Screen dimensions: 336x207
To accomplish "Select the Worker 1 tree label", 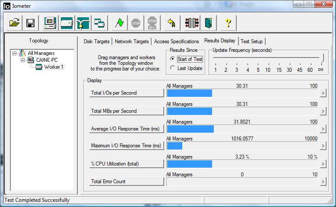I will (54, 67).
